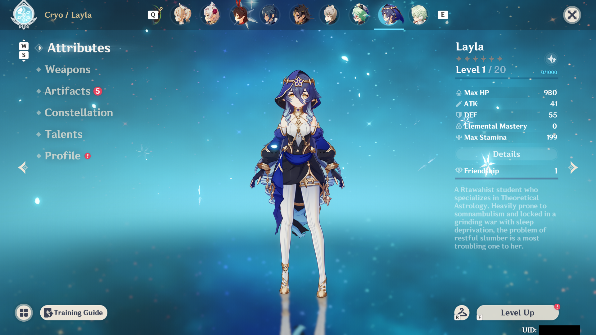Image resolution: width=596 pixels, height=335 pixels.
Task: Click the Level Up button
Action: 517,313
